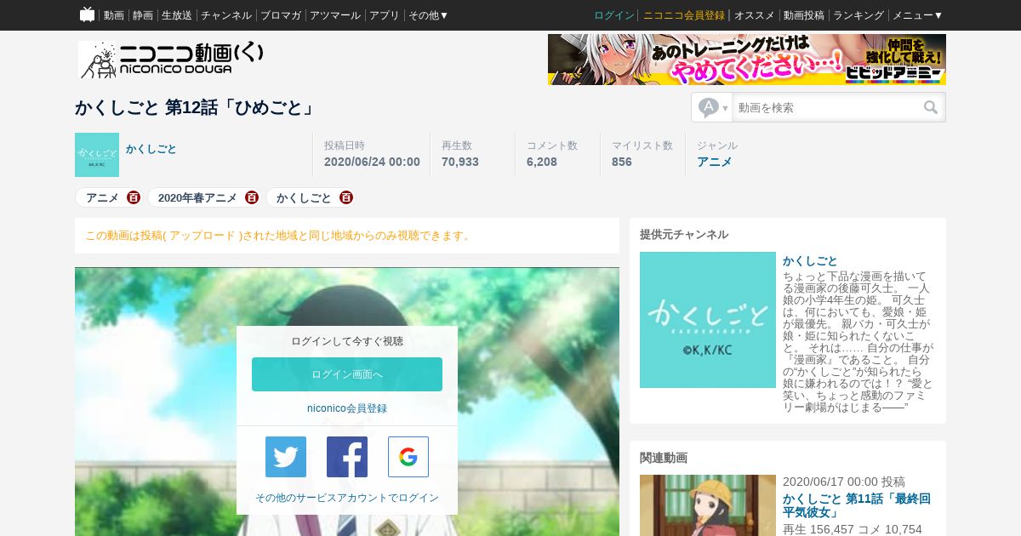Image resolution: width=1021 pixels, height=536 pixels.
Task: Click the かくしごと tag
Action: point(304,197)
